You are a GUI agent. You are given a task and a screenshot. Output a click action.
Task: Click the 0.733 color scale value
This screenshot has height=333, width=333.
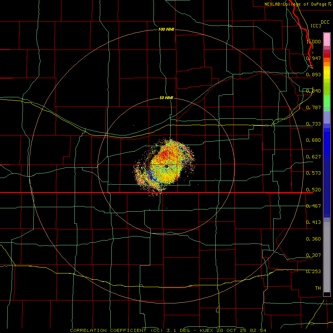313,124
